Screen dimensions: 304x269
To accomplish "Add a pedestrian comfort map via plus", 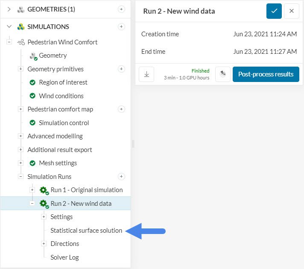I will point(121,109).
